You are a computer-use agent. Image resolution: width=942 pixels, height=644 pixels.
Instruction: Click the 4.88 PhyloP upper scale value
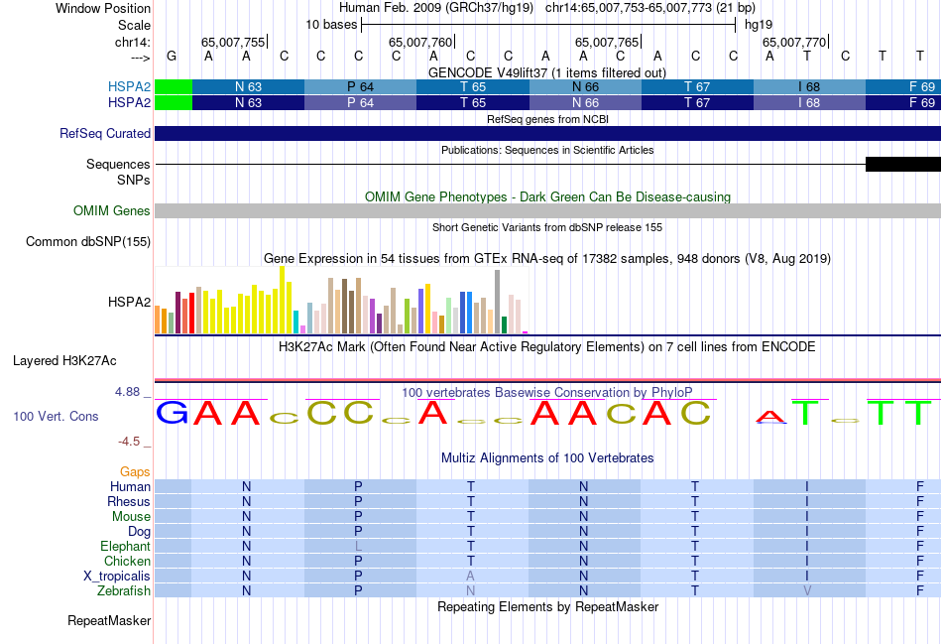tap(127, 392)
